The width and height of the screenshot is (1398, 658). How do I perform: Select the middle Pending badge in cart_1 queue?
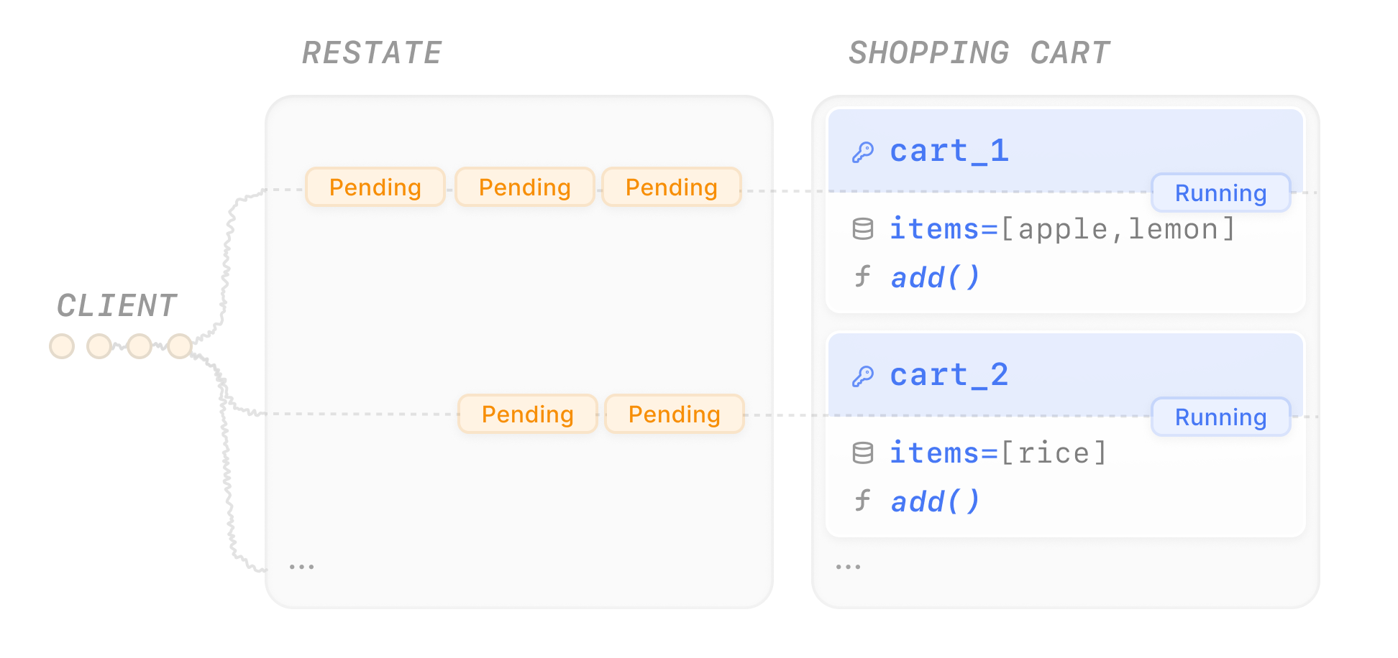pyautogui.click(x=525, y=187)
